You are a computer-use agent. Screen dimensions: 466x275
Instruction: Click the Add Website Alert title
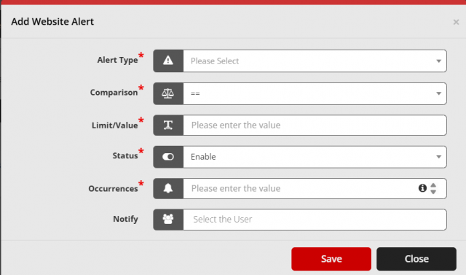tap(52, 22)
